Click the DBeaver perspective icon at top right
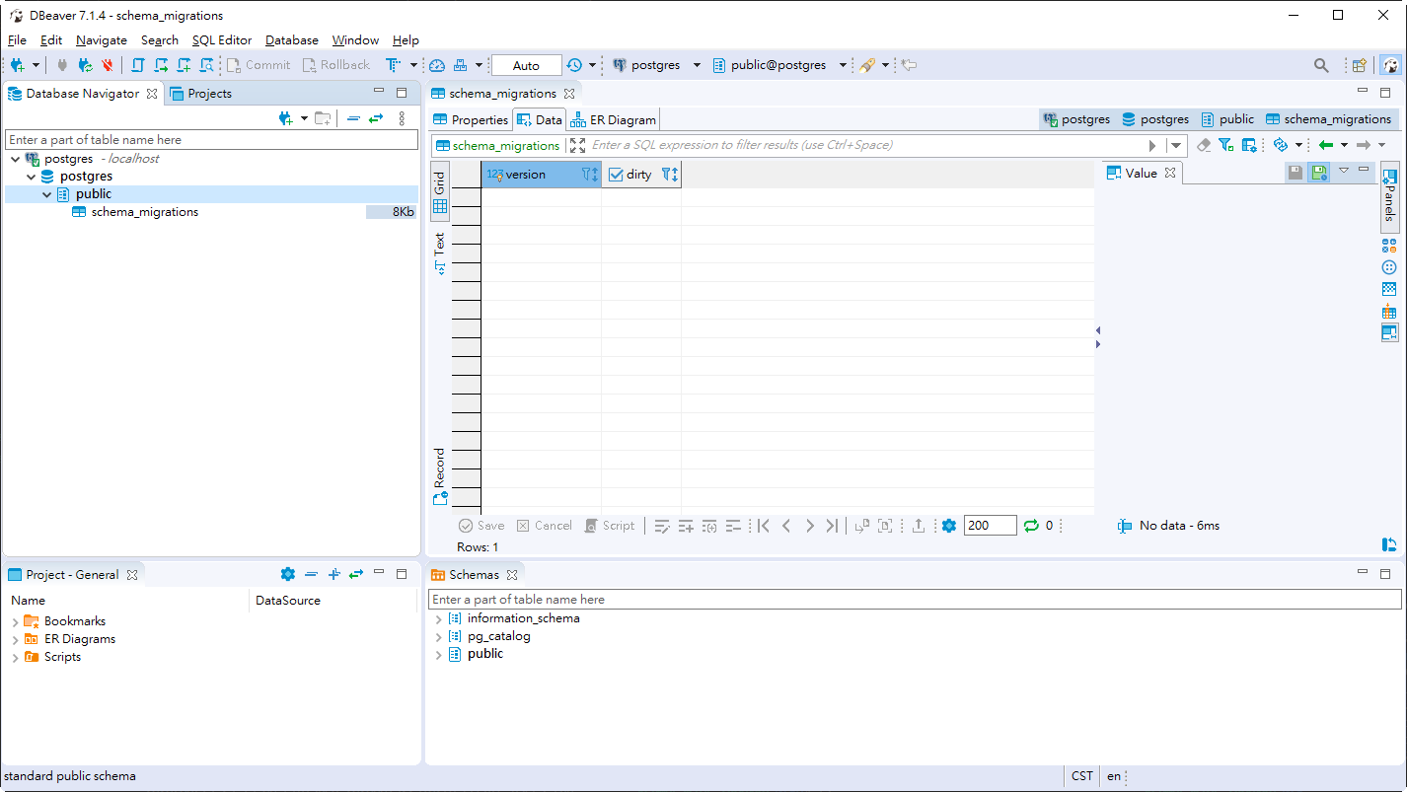This screenshot has width=1407, height=792. 1390,65
